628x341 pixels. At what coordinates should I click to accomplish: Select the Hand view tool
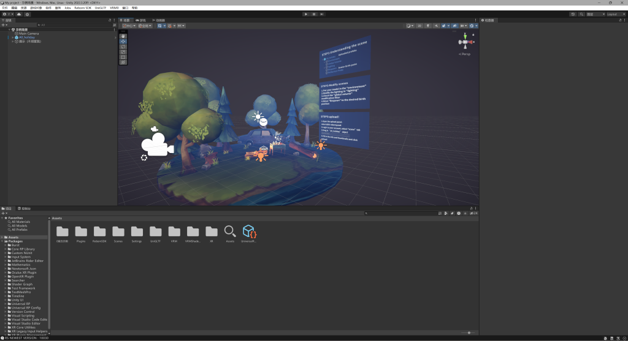(123, 36)
